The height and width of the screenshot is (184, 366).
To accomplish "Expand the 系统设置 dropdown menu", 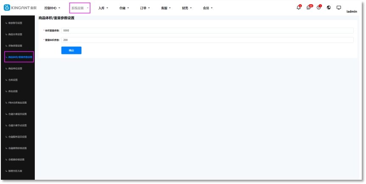I will [x=79, y=8].
